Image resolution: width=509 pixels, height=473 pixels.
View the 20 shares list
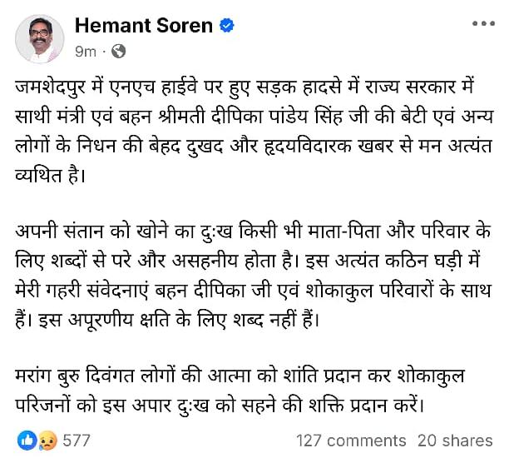point(455,441)
